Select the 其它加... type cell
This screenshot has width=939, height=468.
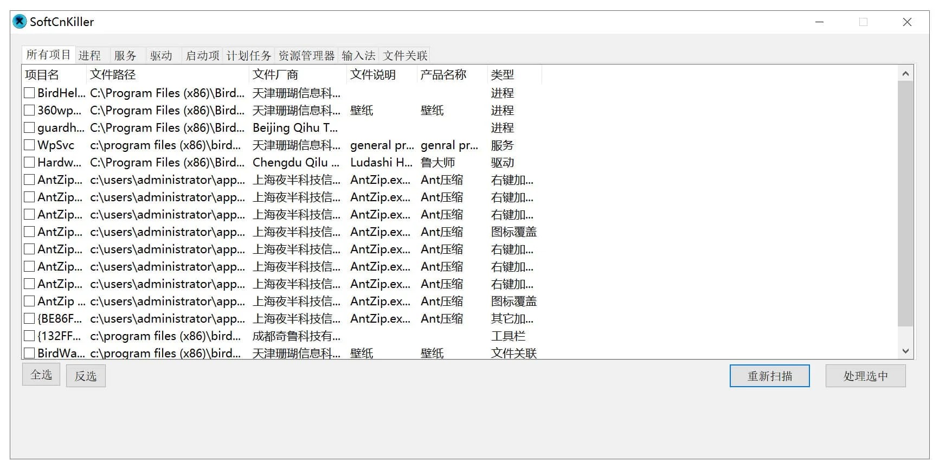[512, 319]
